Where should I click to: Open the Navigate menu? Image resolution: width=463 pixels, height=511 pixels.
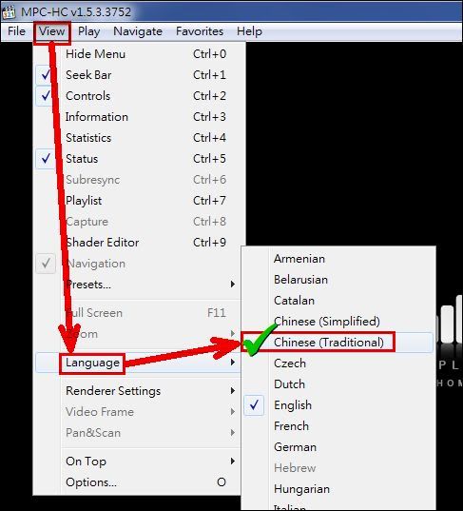tap(138, 31)
